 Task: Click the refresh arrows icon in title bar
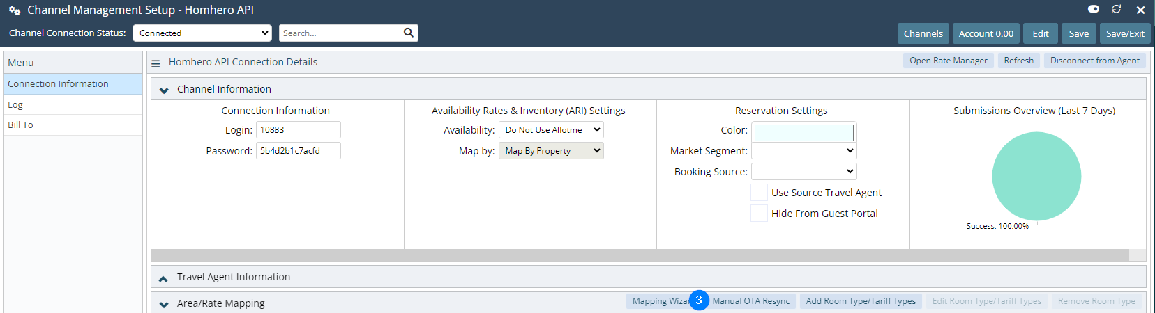pos(1116,9)
